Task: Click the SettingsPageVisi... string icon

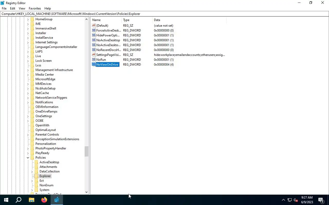Action: click(x=94, y=55)
